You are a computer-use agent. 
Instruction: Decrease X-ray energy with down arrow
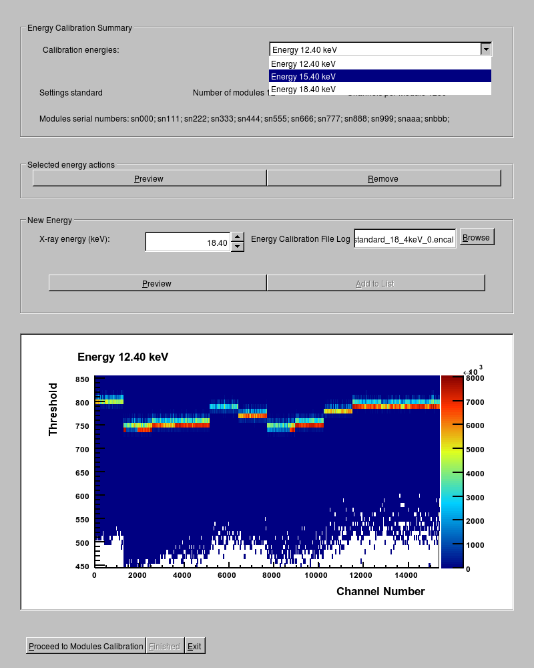point(237,247)
